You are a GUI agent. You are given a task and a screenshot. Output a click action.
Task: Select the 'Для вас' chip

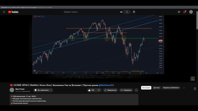click(x=157, y=88)
